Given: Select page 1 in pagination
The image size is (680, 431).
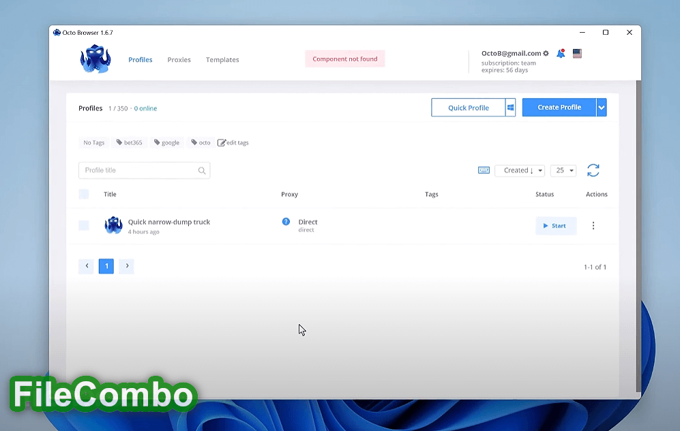Looking at the screenshot, I should pyautogui.click(x=106, y=266).
